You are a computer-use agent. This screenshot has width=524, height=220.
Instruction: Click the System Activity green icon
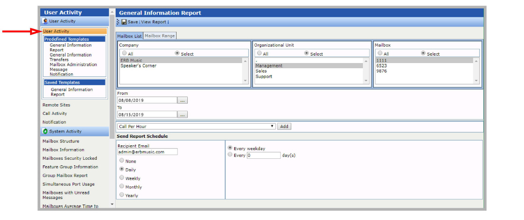tap(45, 131)
